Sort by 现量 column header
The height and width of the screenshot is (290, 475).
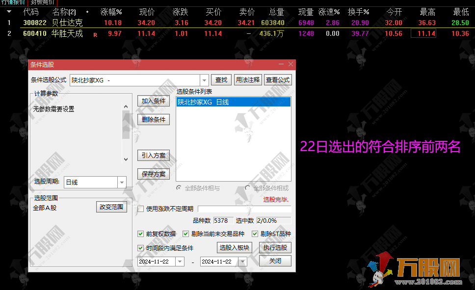click(306, 12)
